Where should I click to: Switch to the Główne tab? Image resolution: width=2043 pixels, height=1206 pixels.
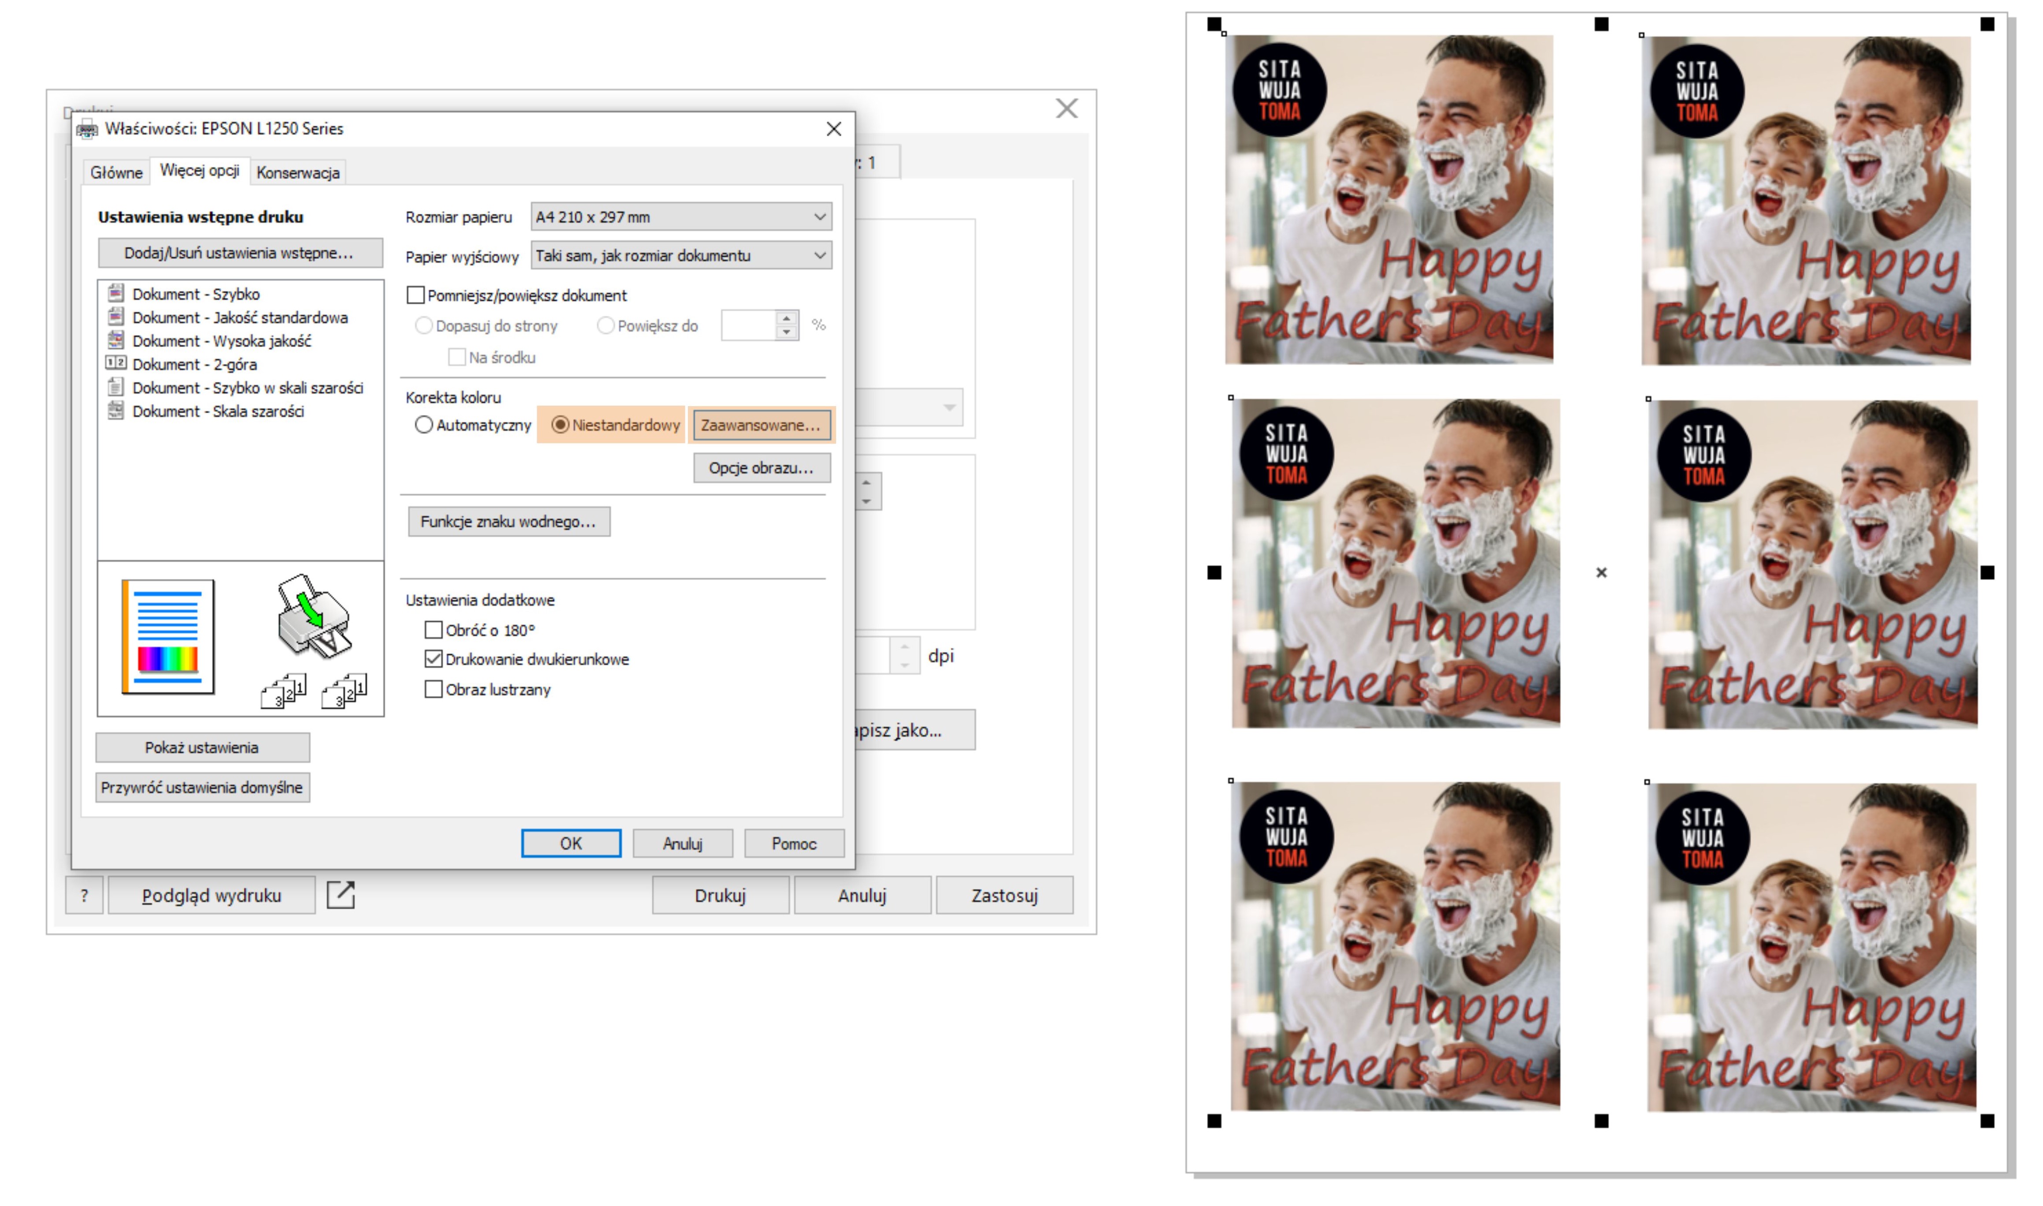(x=116, y=172)
